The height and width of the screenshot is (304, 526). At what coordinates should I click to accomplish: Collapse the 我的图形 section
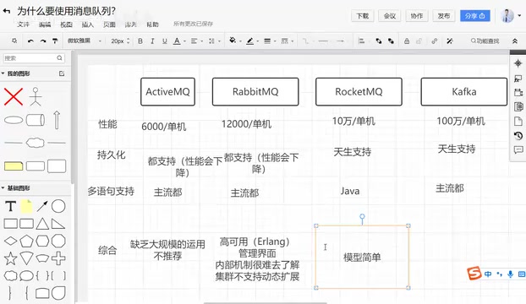pyautogui.click(x=3, y=73)
